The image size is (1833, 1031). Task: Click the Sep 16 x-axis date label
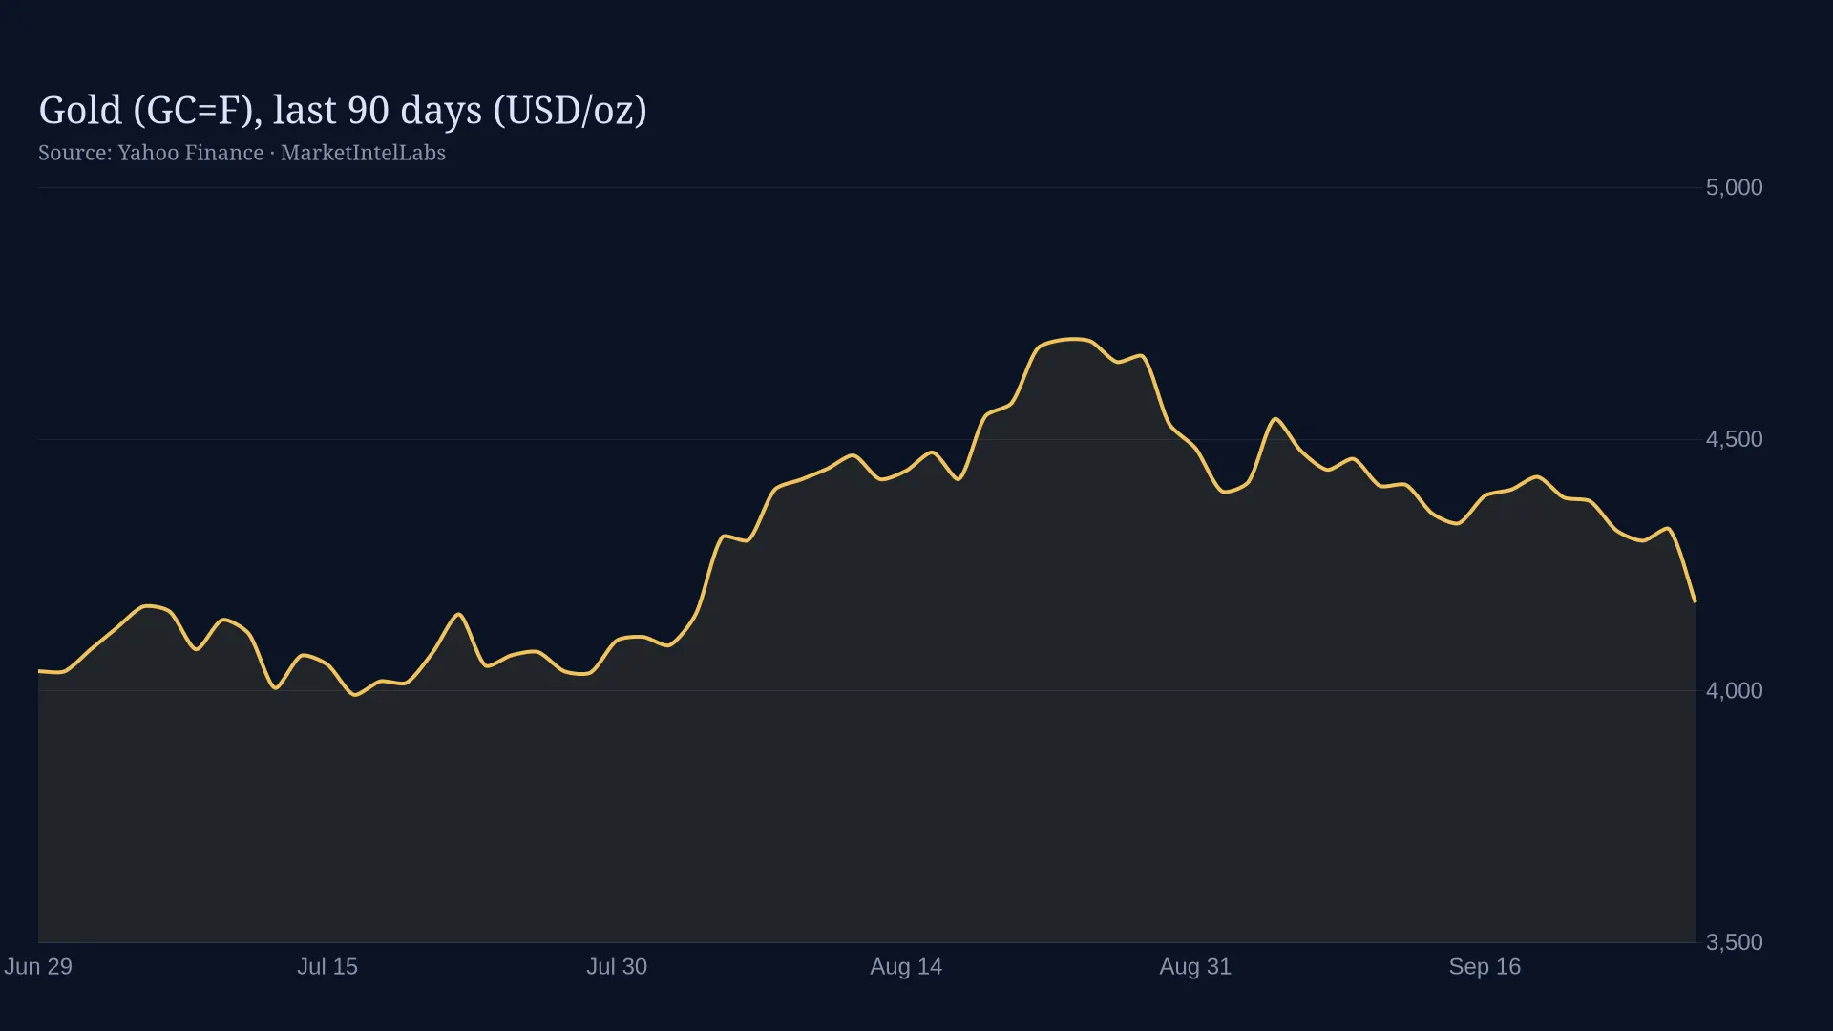click(x=1485, y=966)
